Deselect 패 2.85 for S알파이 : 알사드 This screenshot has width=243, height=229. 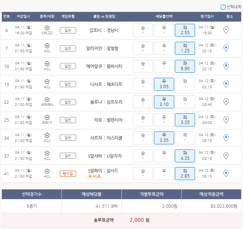click(185, 174)
